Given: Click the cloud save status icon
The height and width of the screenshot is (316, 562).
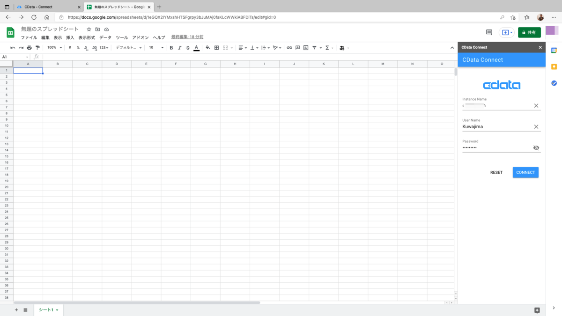Looking at the screenshot, I should click(106, 29).
